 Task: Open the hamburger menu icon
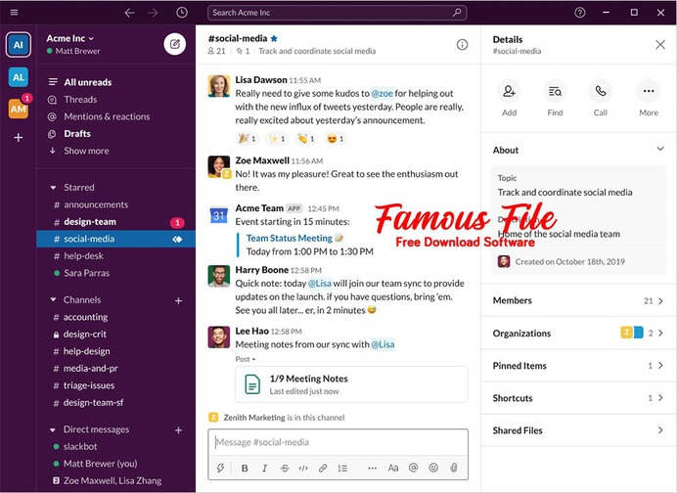pyautogui.click(x=14, y=12)
